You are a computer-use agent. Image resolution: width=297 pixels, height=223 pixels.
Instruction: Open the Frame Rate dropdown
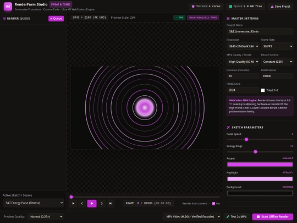(x=277, y=46)
